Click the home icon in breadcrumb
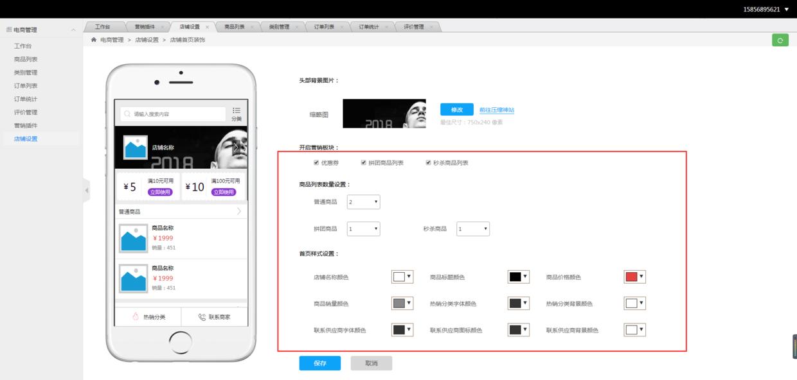The width and height of the screenshot is (797, 380). pyautogui.click(x=94, y=40)
